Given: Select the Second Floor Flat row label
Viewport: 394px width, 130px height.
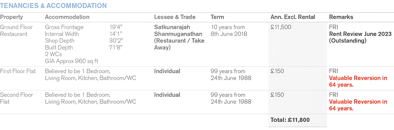Looking at the screenshot, I should pos(17,98).
